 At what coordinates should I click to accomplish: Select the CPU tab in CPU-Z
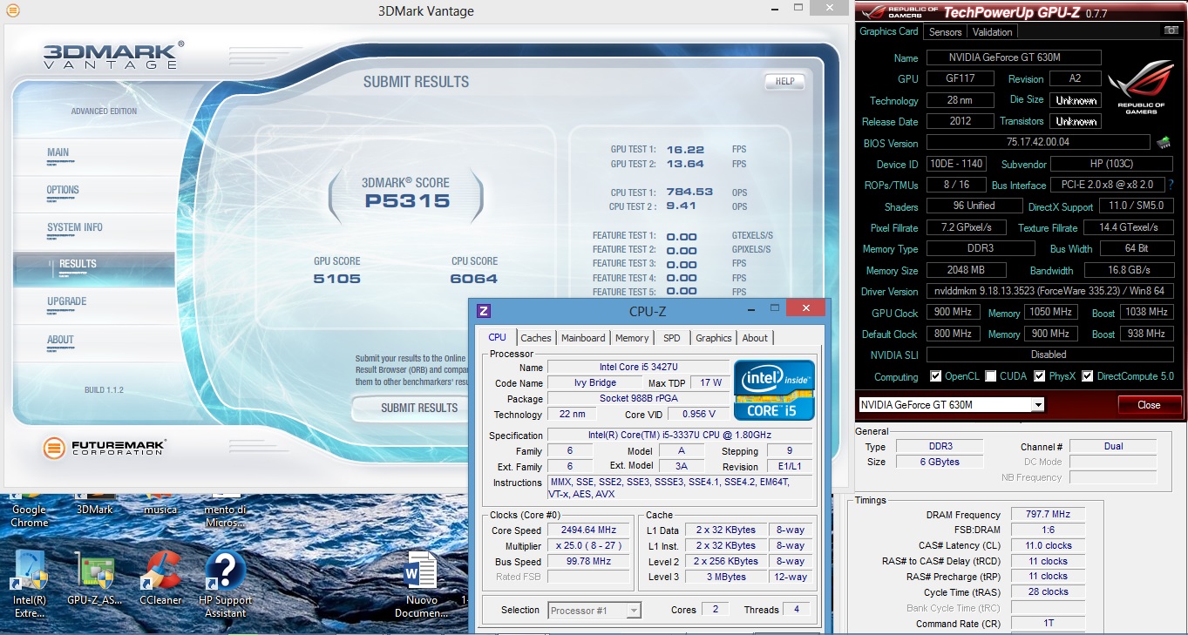pyautogui.click(x=498, y=337)
